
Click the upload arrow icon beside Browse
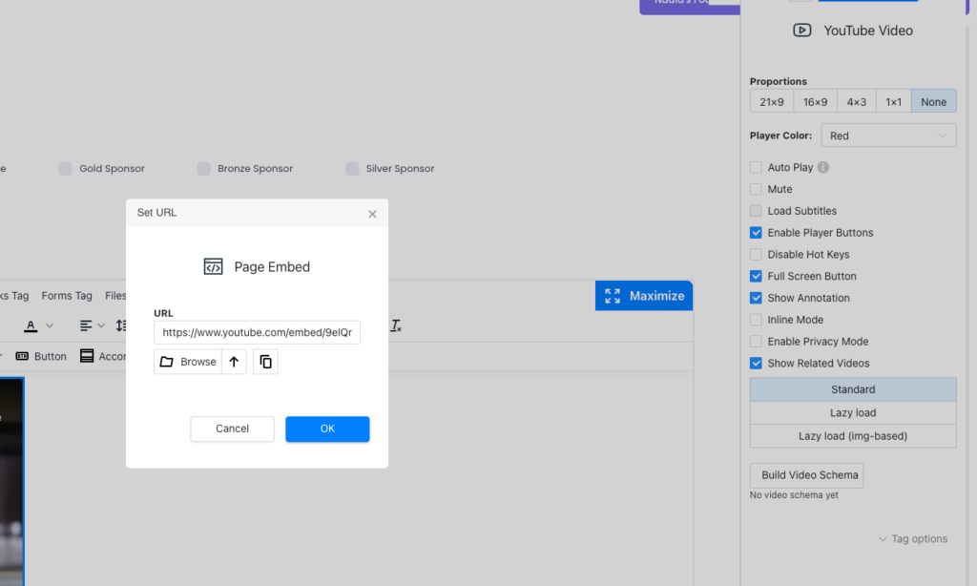click(x=234, y=362)
